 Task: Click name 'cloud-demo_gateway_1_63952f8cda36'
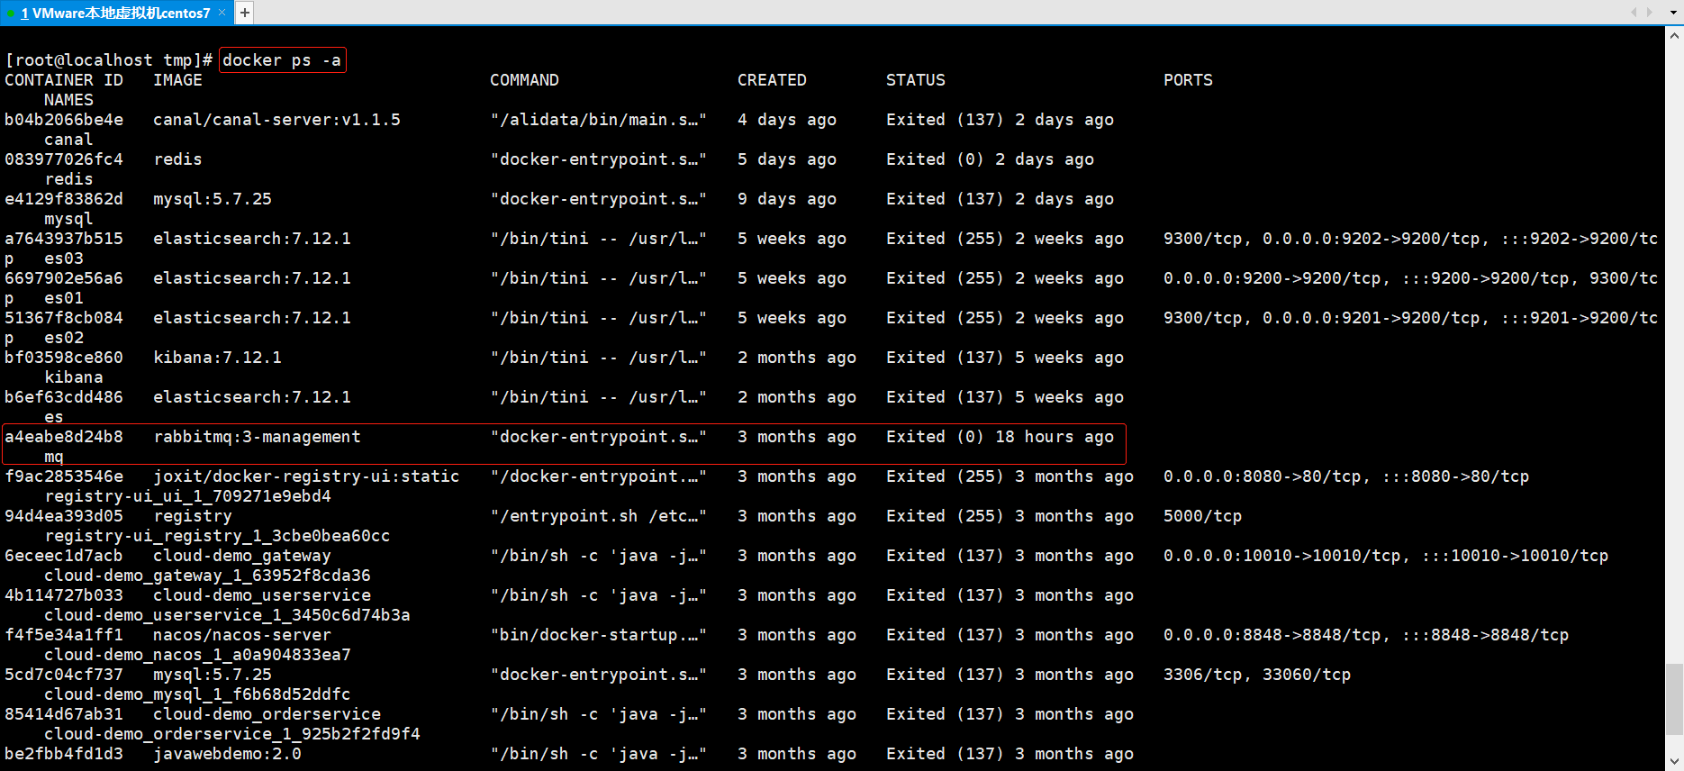[207, 576]
